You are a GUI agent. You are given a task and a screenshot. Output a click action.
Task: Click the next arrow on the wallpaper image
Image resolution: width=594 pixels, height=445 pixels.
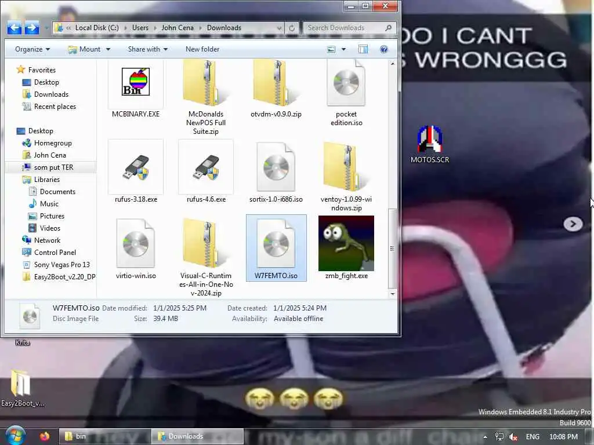point(573,224)
